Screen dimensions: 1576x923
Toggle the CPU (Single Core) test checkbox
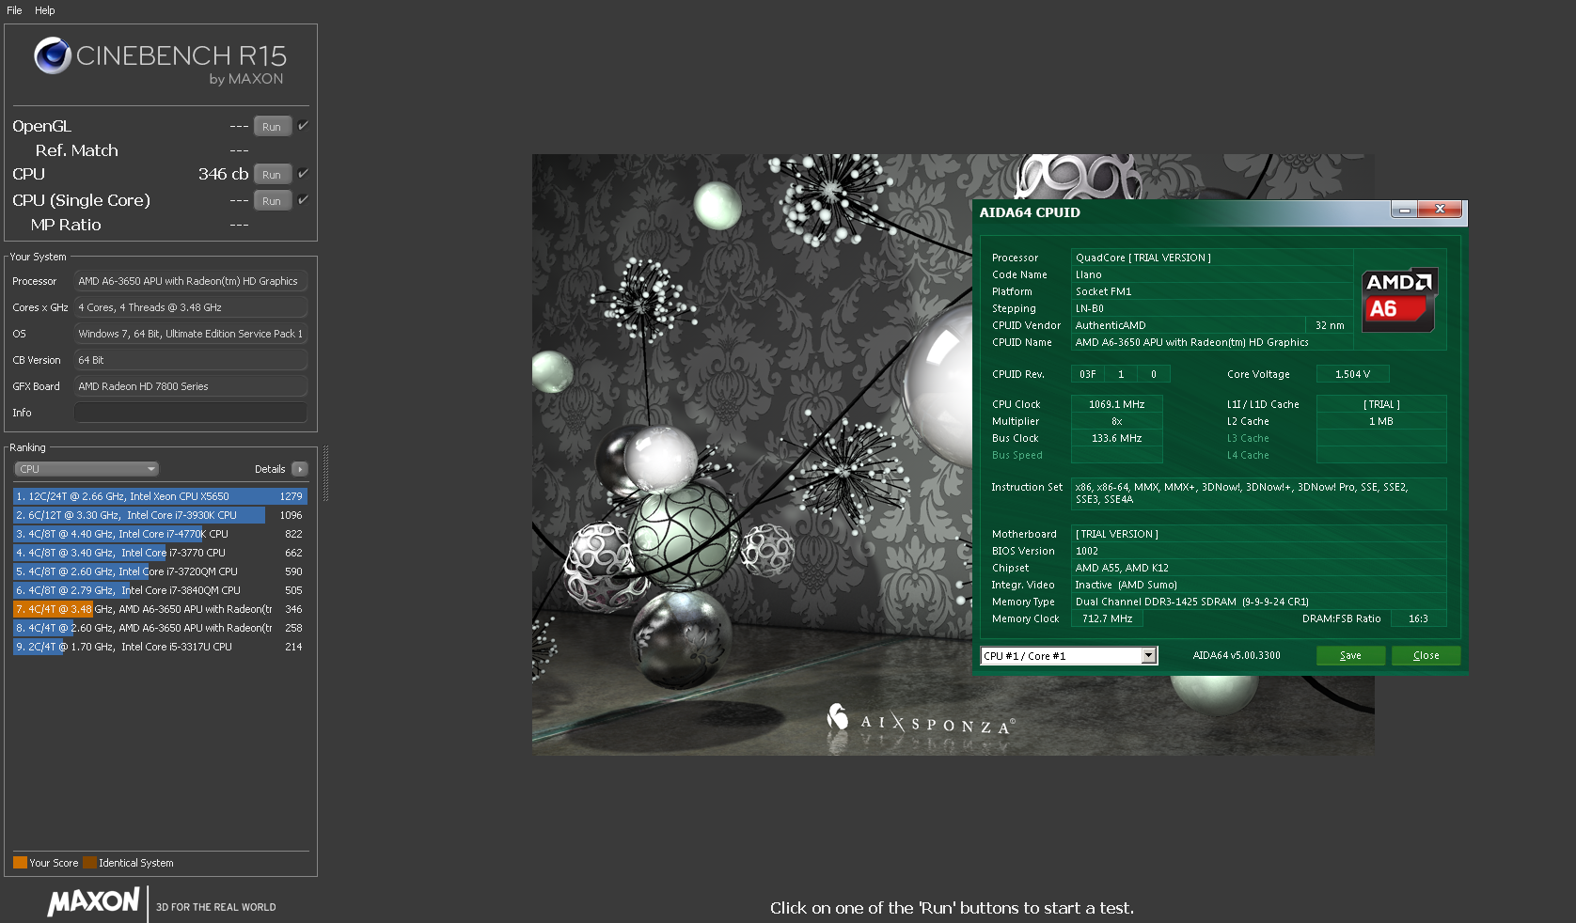click(303, 199)
